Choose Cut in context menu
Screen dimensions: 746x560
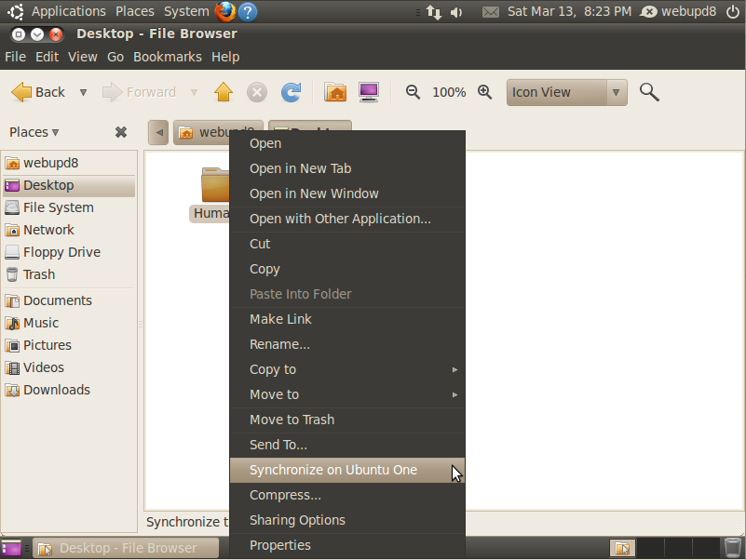(x=347, y=245)
